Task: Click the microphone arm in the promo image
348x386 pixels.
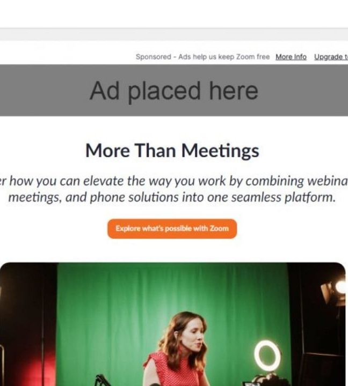Action: coord(103,380)
